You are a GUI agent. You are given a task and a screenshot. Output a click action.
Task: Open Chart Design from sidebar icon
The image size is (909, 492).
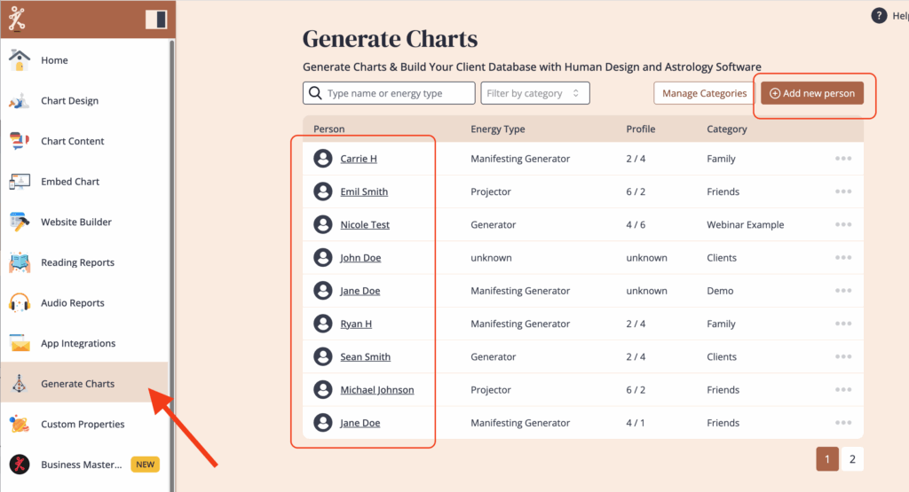tap(20, 101)
